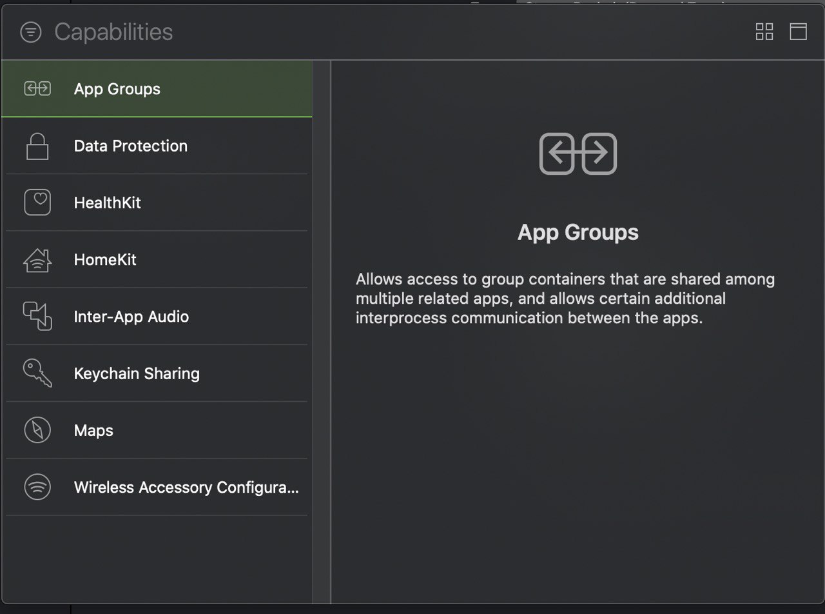Click the Inter-App Audio icon
825x614 pixels.
[37, 316]
